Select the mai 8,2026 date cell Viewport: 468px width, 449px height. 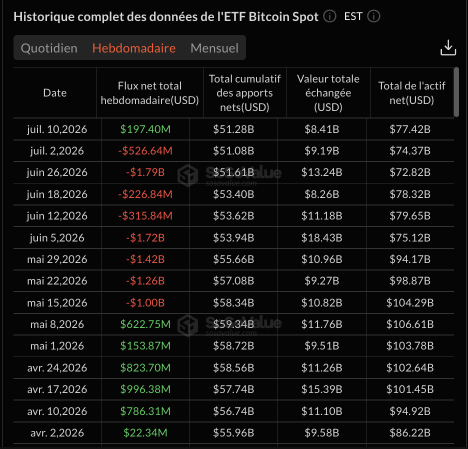coord(57,324)
